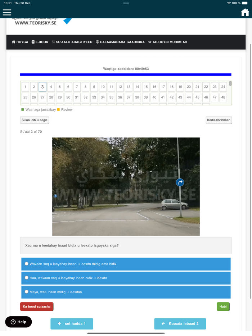Go to question 2

[34, 87]
